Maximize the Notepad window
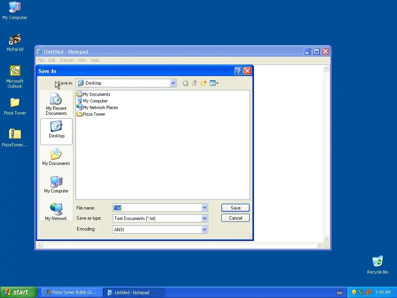The width and height of the screenshot is (397, 298). 316,52
